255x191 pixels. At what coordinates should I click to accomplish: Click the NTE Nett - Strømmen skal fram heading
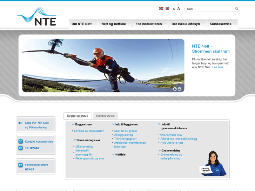tap(211, 49)
